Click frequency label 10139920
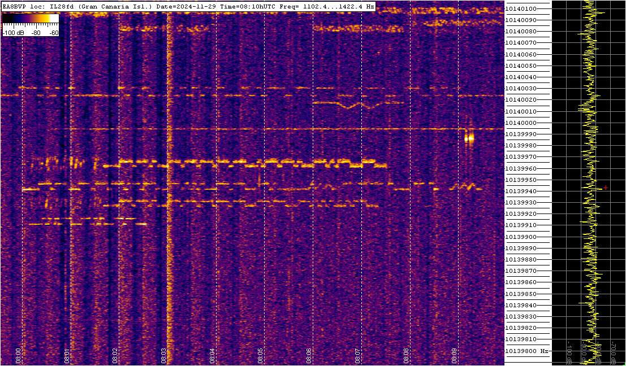This screenshot has height=366, width=626. [x=521, y=214]
